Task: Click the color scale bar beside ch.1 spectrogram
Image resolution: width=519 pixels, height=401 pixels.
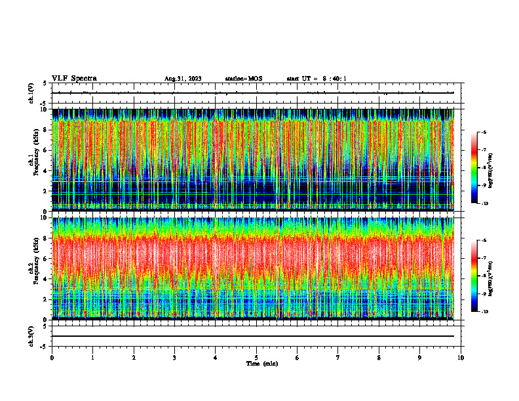Action: tap(474, 168)
